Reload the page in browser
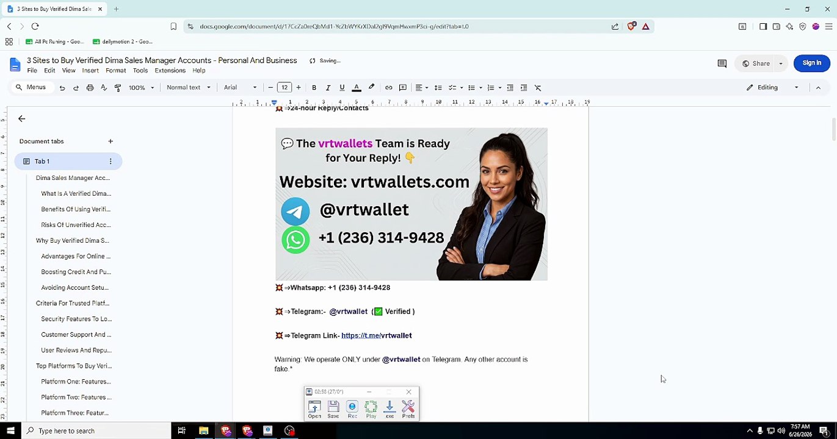This screenshot has width=837, height=439. point(35,26)
